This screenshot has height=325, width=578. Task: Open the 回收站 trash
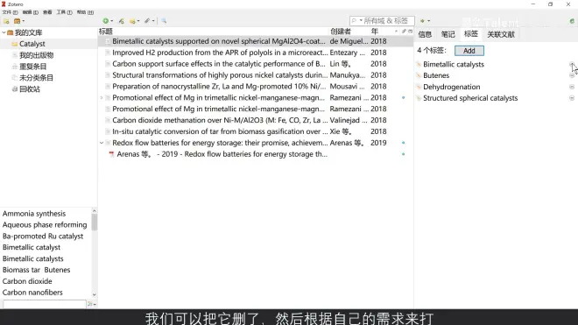(x=30, y=89)
